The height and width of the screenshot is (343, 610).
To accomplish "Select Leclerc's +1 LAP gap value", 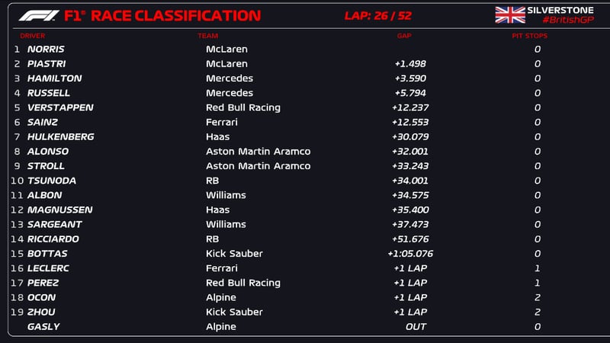I will pos(409,268).
